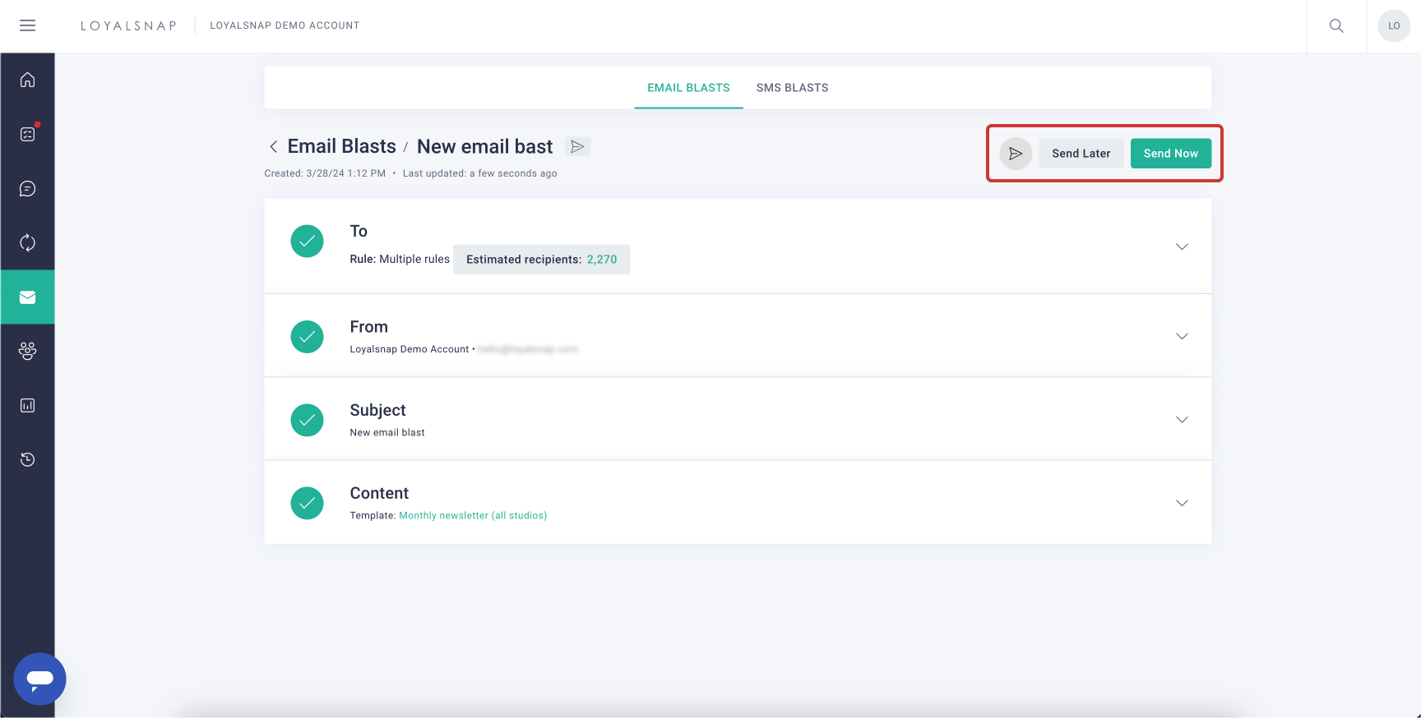Click the LOYALSNAP logo
The width and height of the screenshot is (1421, 718).
tap(128, 25)
